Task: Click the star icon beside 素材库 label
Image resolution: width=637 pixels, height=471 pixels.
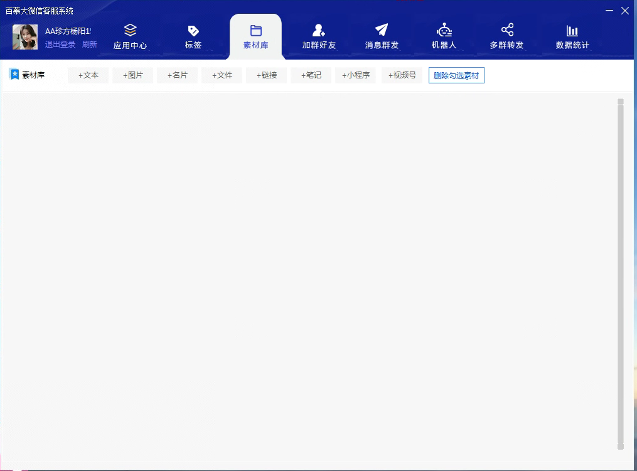Action: 15,75
